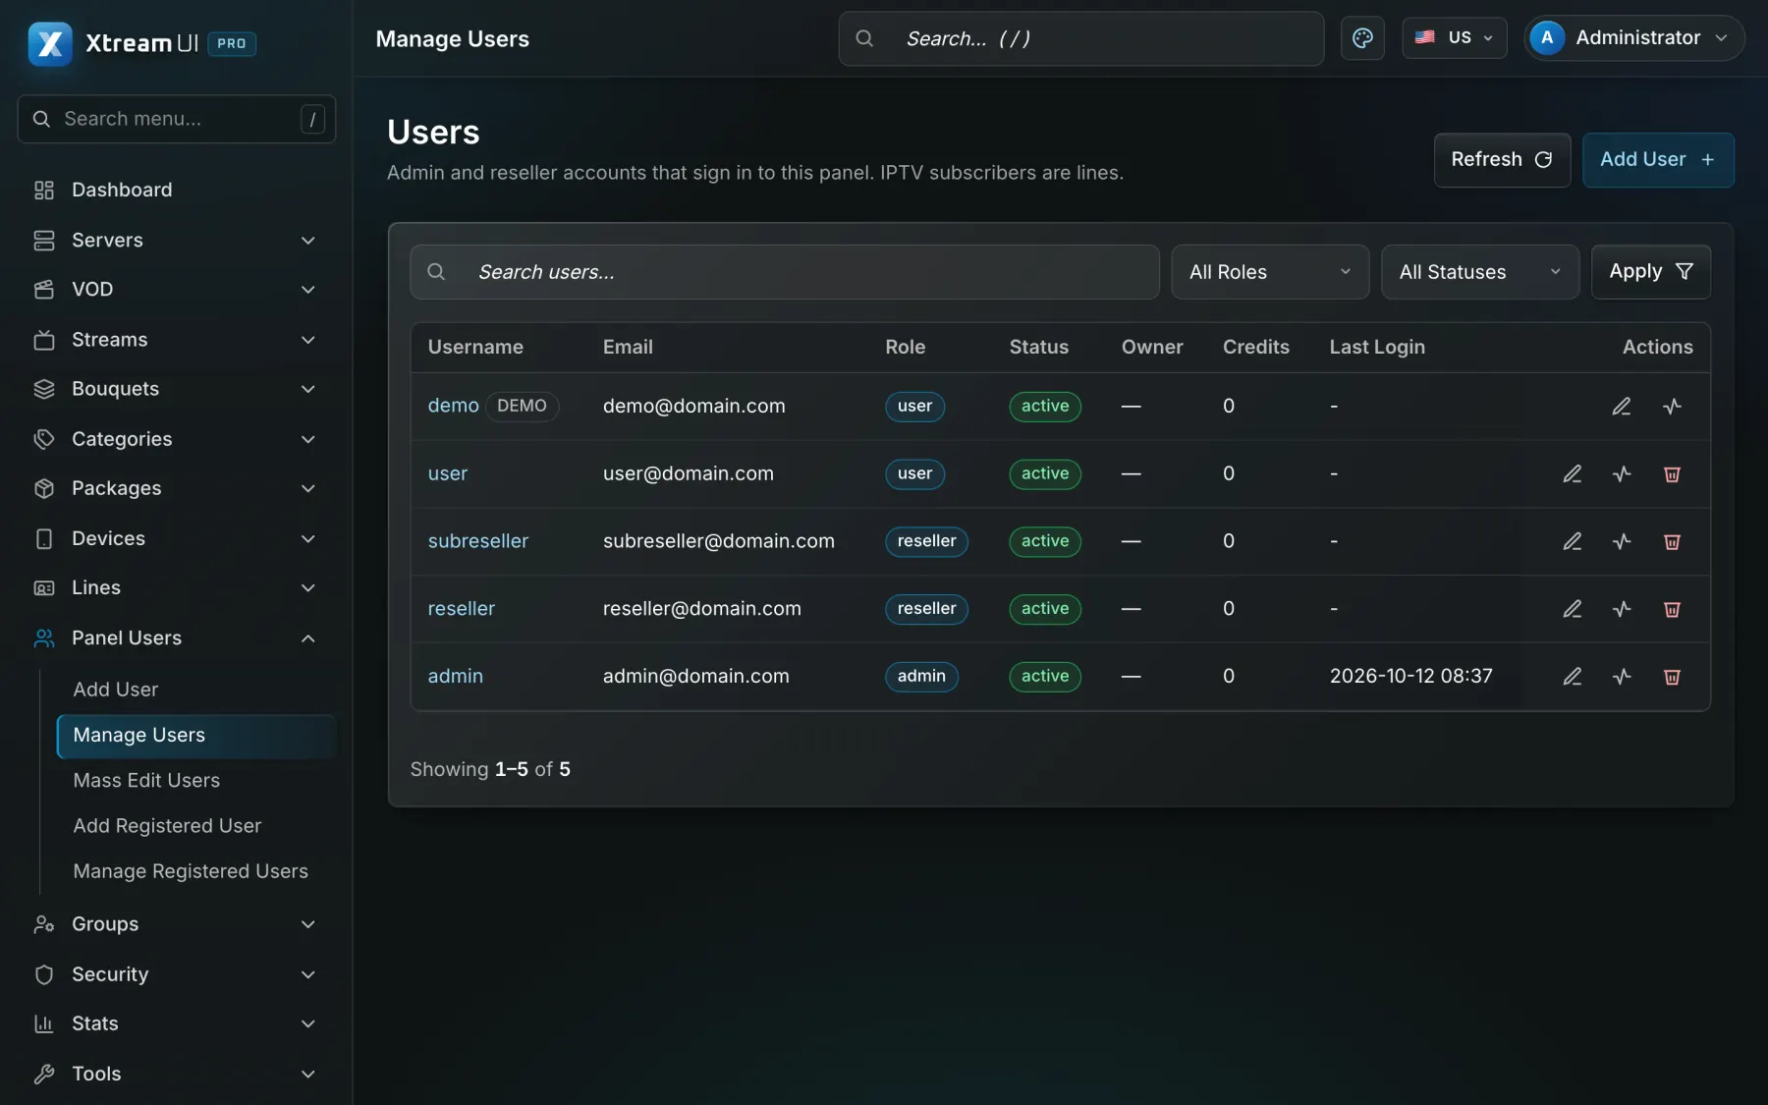The image size is (1768, 1105).
Task: Delete the subreseller account trash icon
Action: pyautogui.click(x=1672, y=541)
